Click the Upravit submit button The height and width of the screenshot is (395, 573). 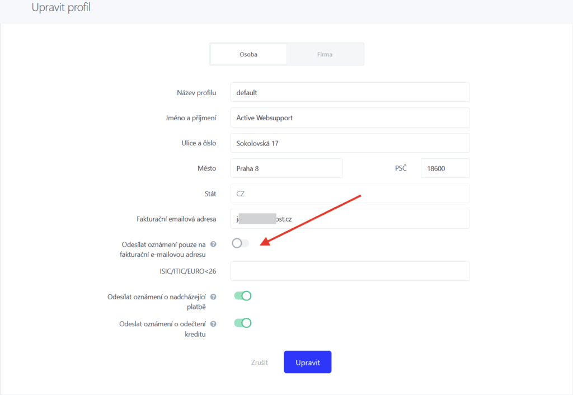point(308,362)
